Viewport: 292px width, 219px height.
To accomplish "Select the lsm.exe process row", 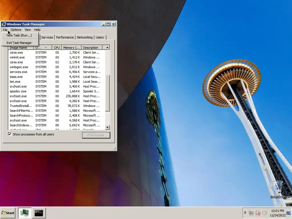I will 57,82.
